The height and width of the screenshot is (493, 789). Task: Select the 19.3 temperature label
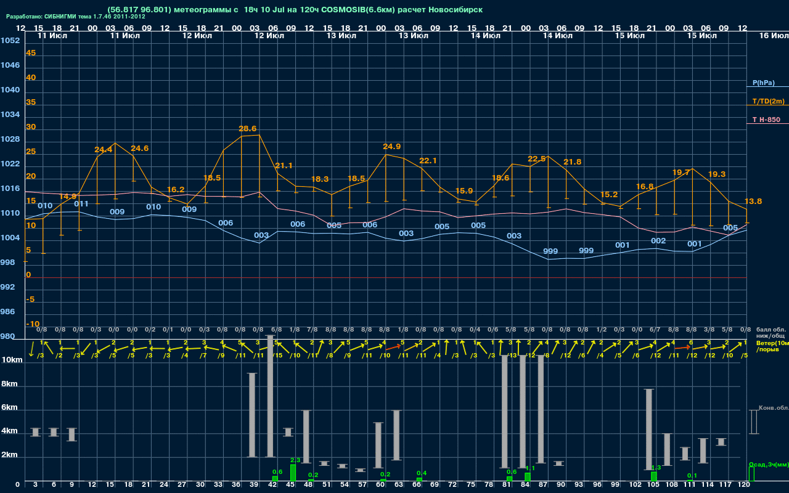tap(717, 174)
